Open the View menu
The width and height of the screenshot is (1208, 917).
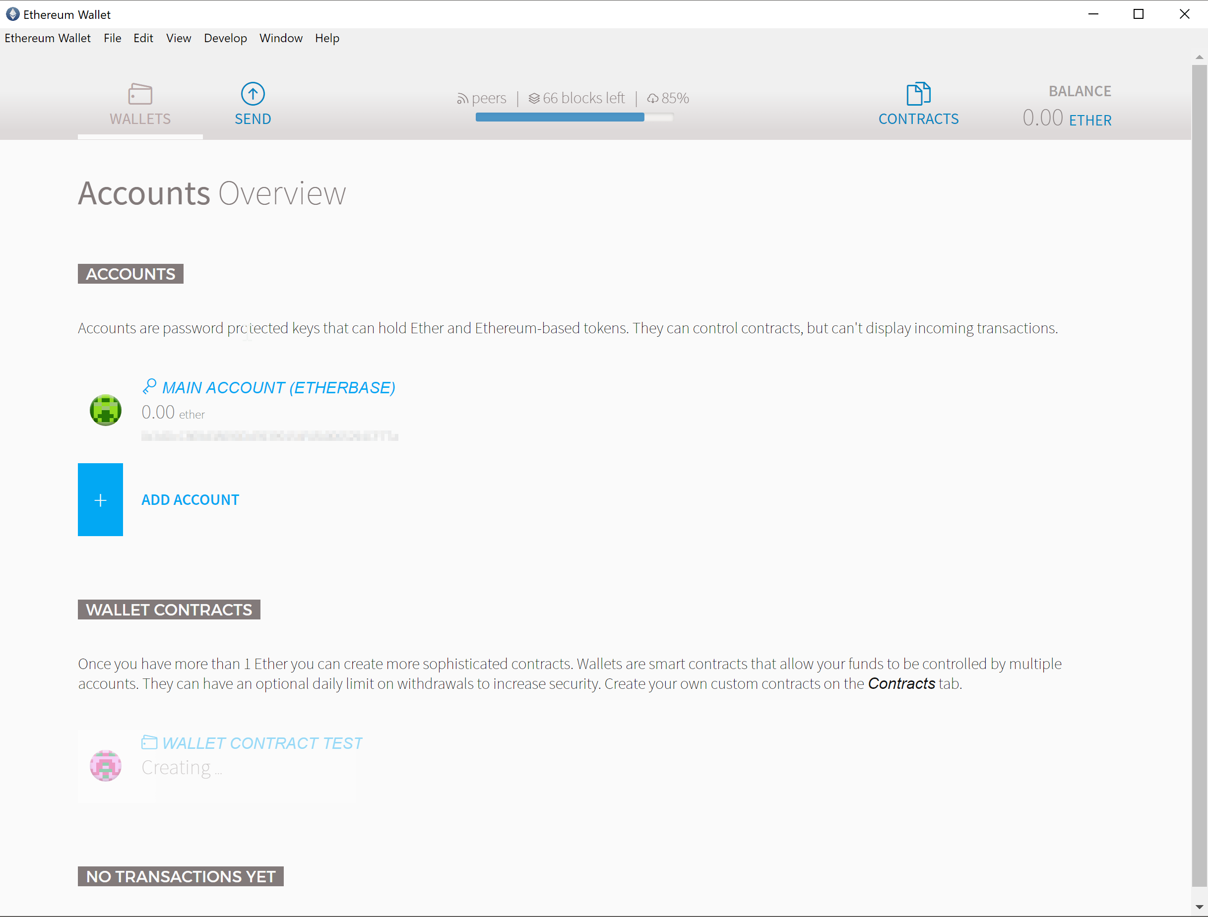click(x=178, y=38)
